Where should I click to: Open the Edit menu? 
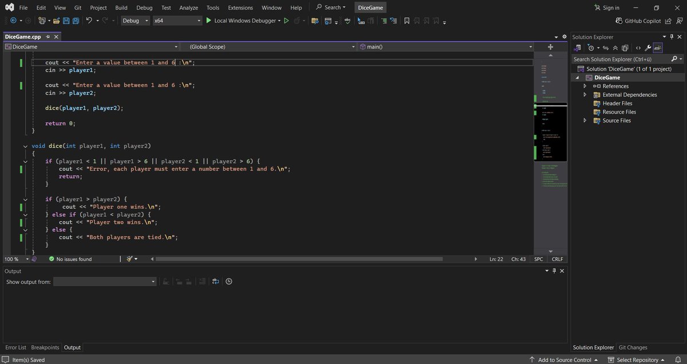[41, 8]
